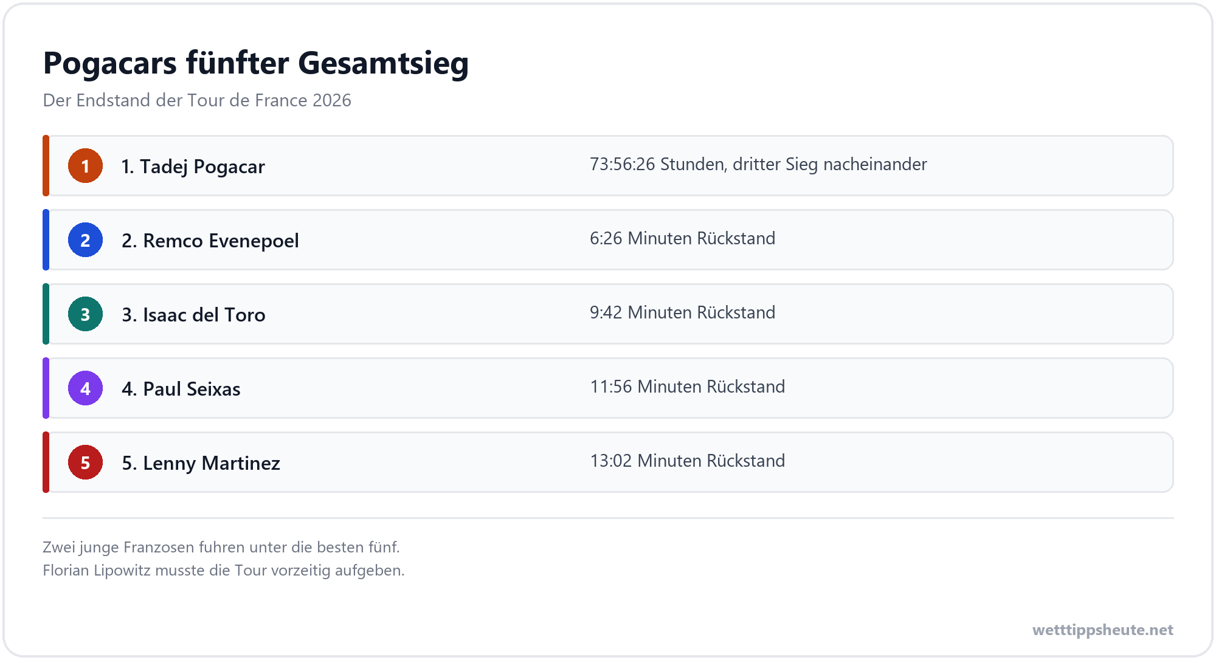The height and width of the screenshot is (660, 1216).
Task: Click the purple number 4 rank badge
Action: click(x=85, y=388)
